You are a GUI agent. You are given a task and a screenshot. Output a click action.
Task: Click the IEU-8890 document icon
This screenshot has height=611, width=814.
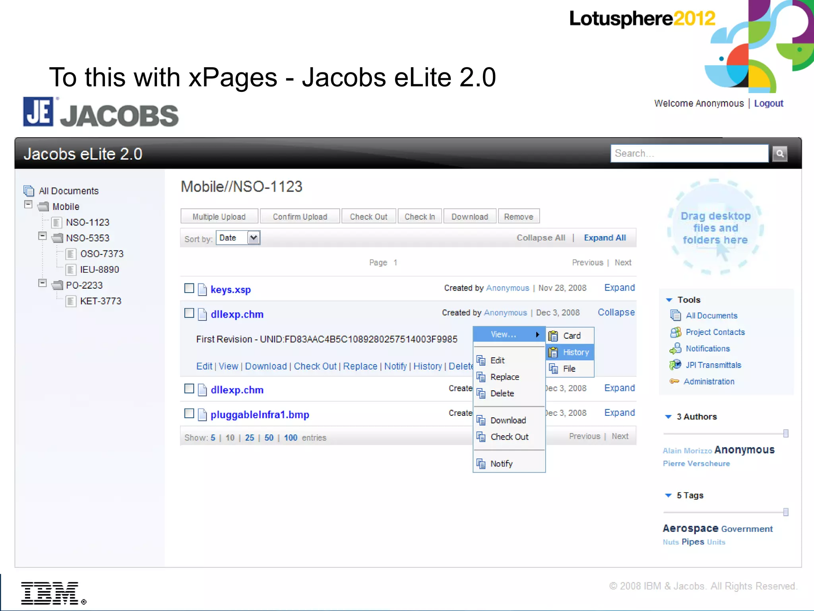pos(71,270)
